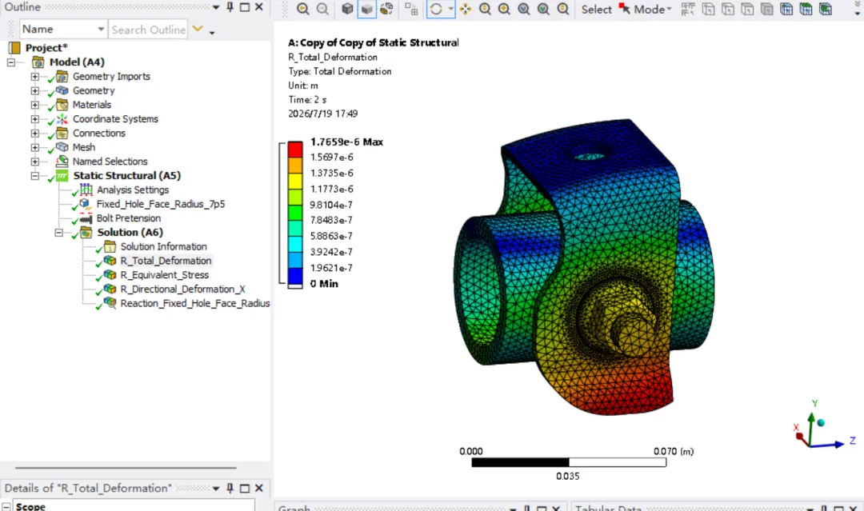Click the Outline panel horizontal scrollbar

(126, 468)
